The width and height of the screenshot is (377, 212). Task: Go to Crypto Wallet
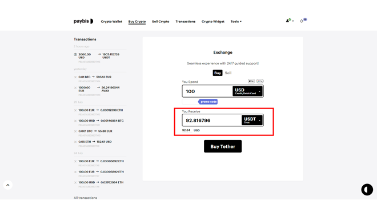click(111, 21)
